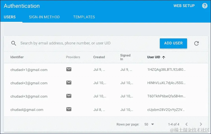
Task: Click UID cUjsbm28V2QvYyZ2V…
Action: 166,110
